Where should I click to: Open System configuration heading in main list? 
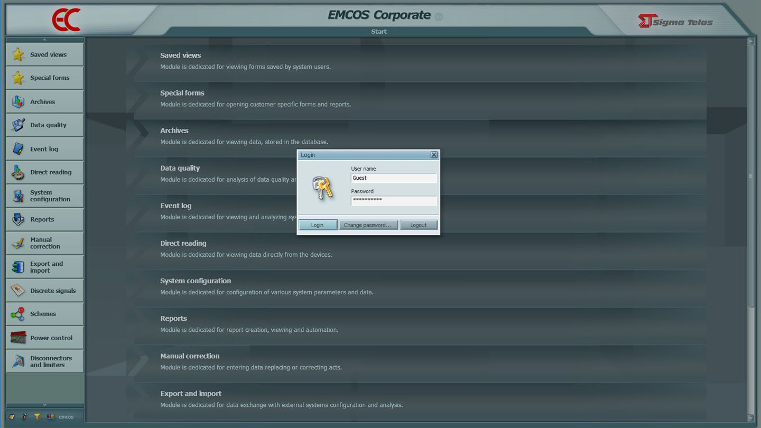pos(196,281)
